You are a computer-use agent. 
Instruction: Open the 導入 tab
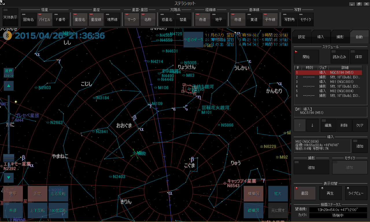tap(321, 37)
